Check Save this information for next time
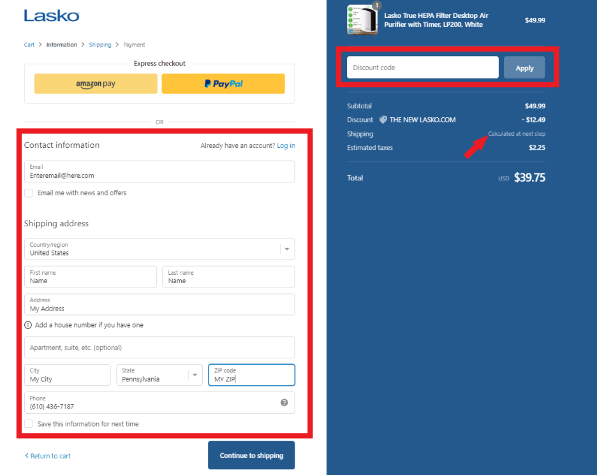The image size is (597, 475). [x=29, y=424]
